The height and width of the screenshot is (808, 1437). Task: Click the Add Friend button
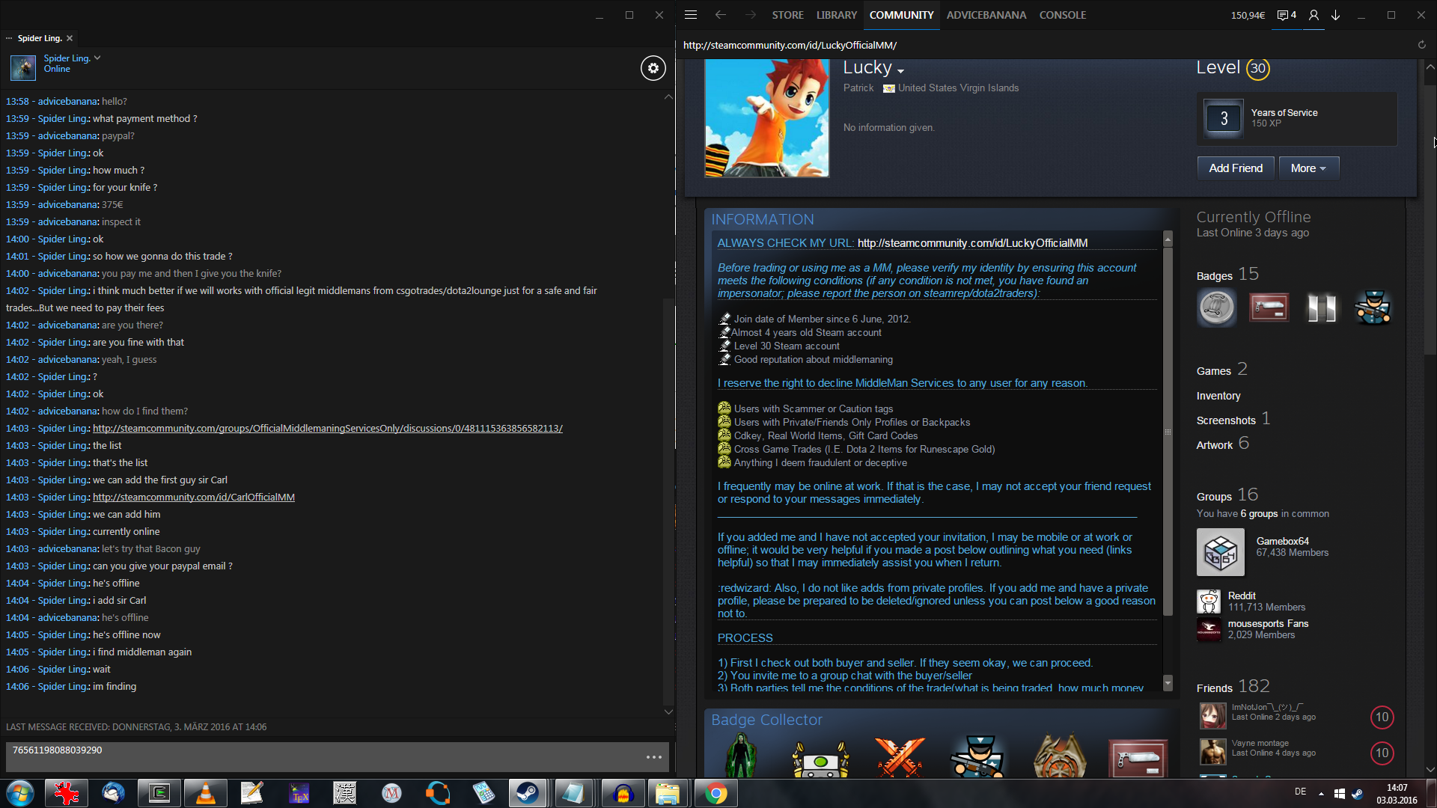click(1235, 168)
